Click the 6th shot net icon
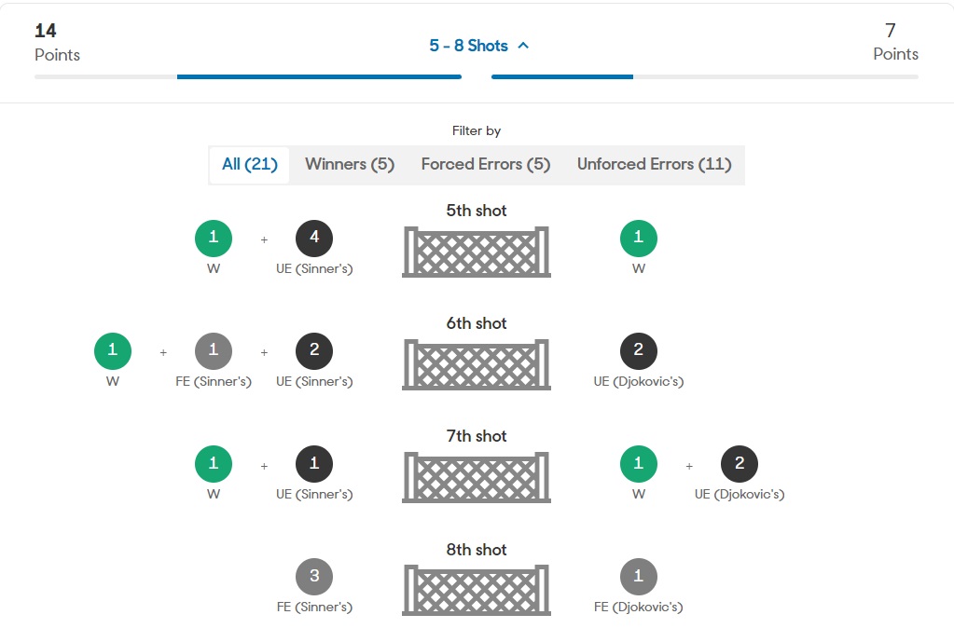 click(x=477, y=364)
